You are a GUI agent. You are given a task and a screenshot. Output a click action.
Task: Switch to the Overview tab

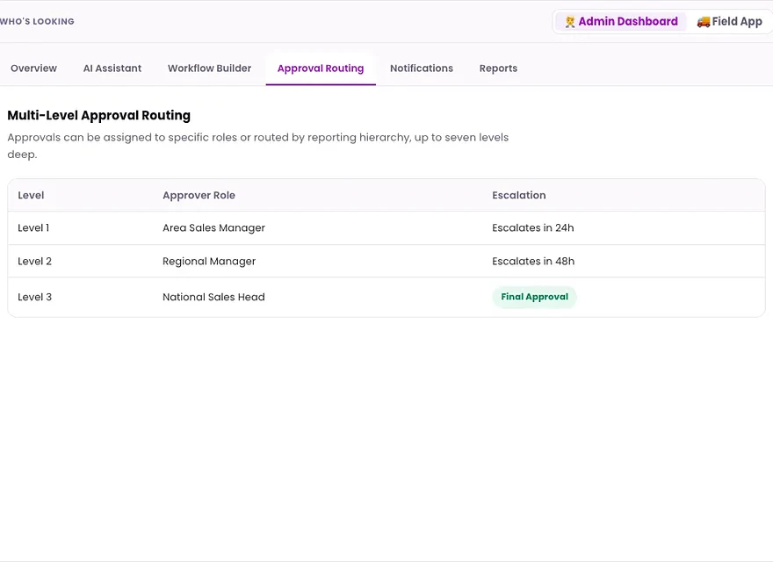coord(33,68)
